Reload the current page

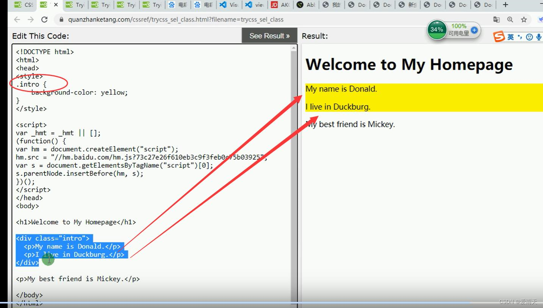(x=44, y=20)
